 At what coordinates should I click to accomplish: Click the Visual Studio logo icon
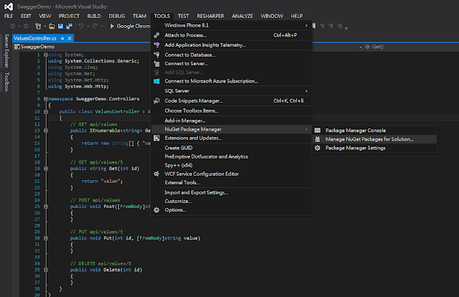point(9,5)
